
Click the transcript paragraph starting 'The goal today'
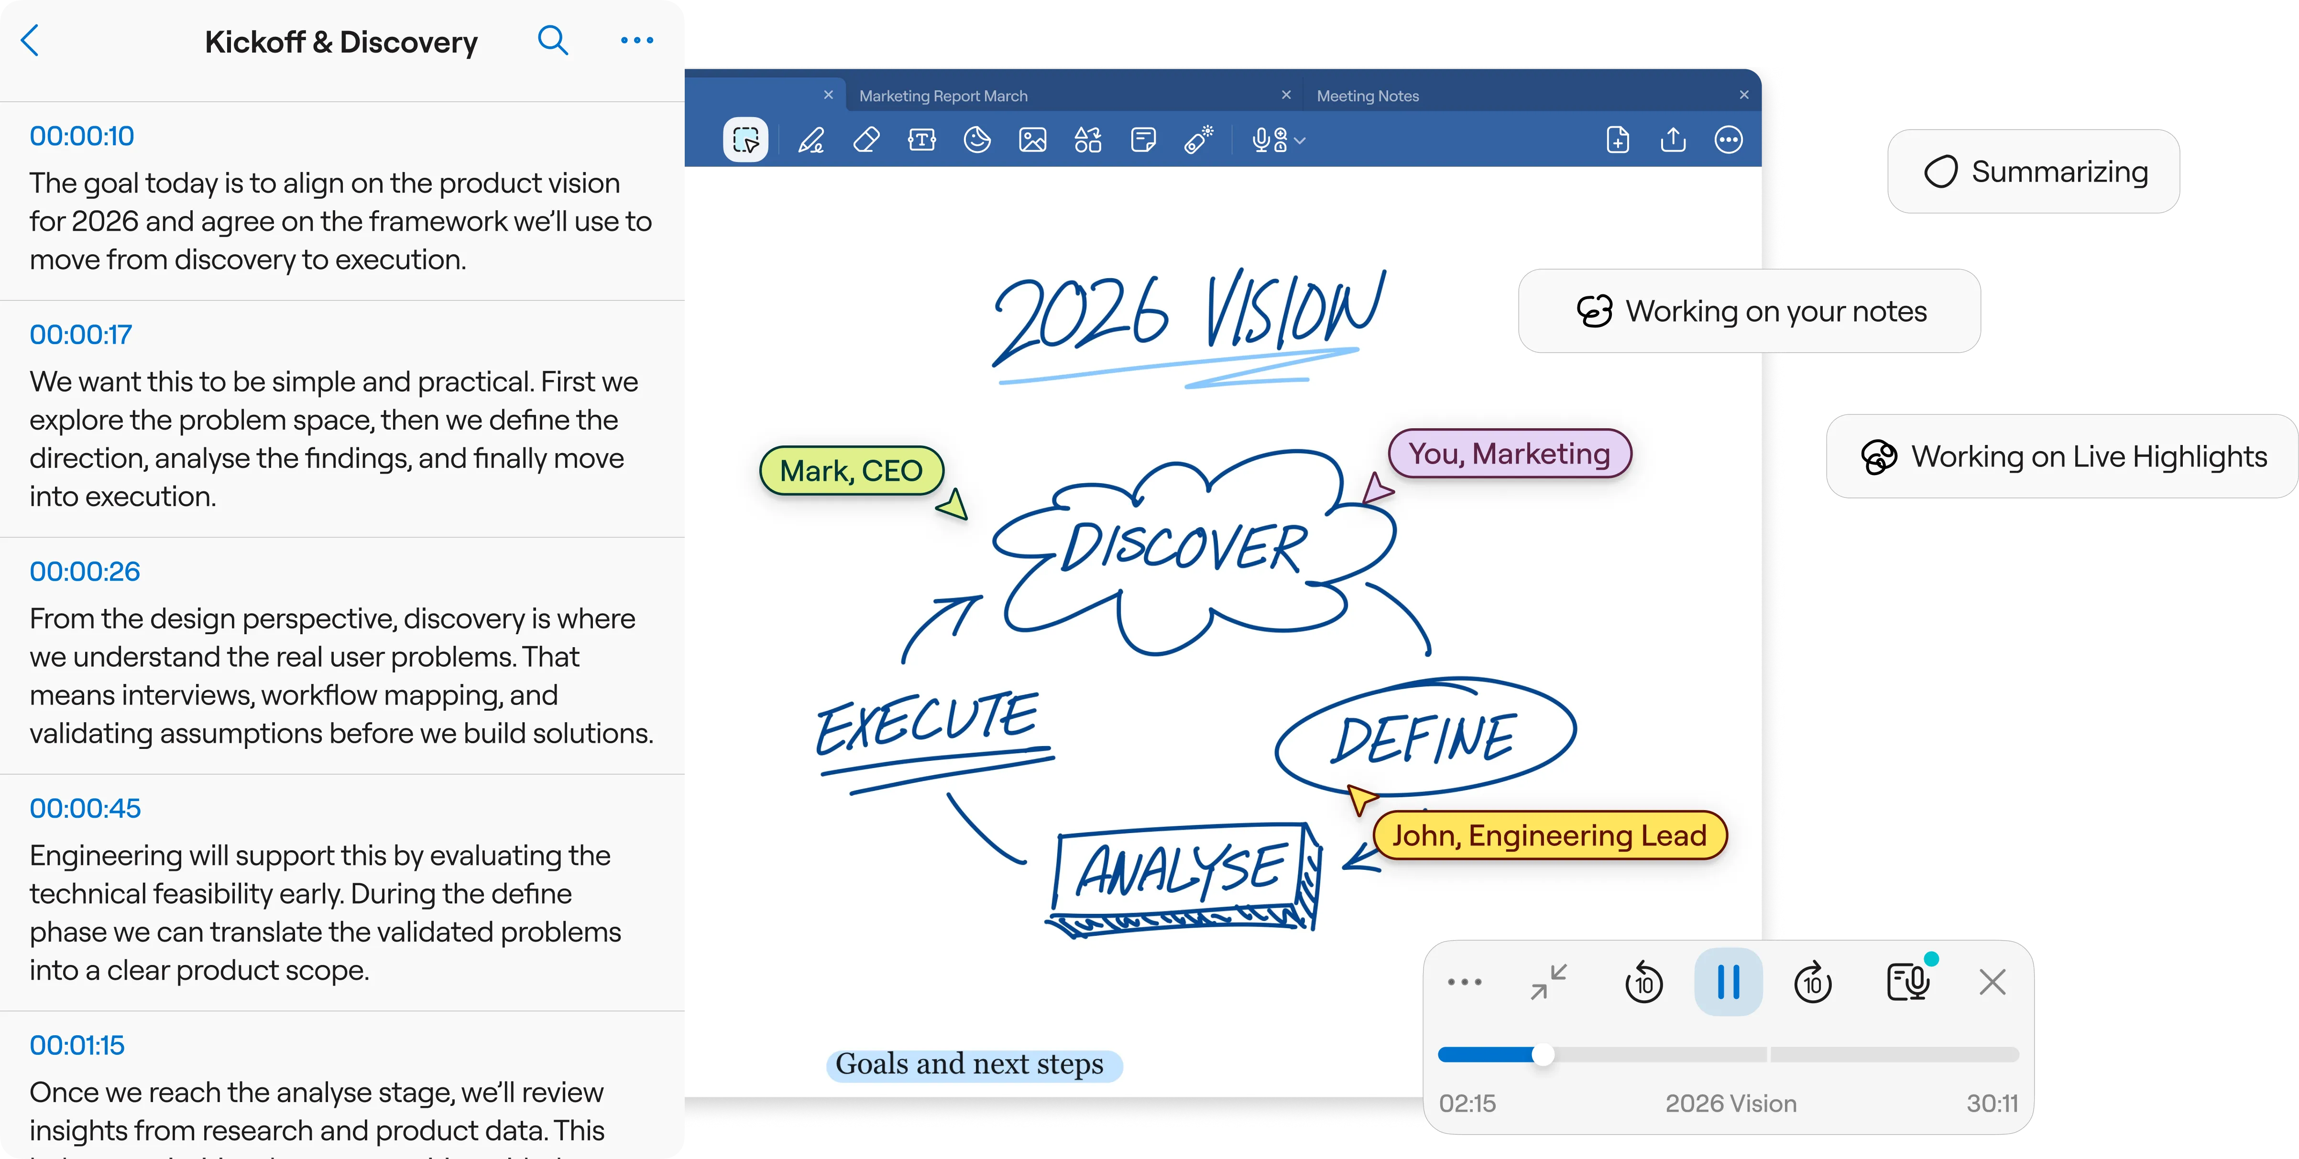point(341,221)
